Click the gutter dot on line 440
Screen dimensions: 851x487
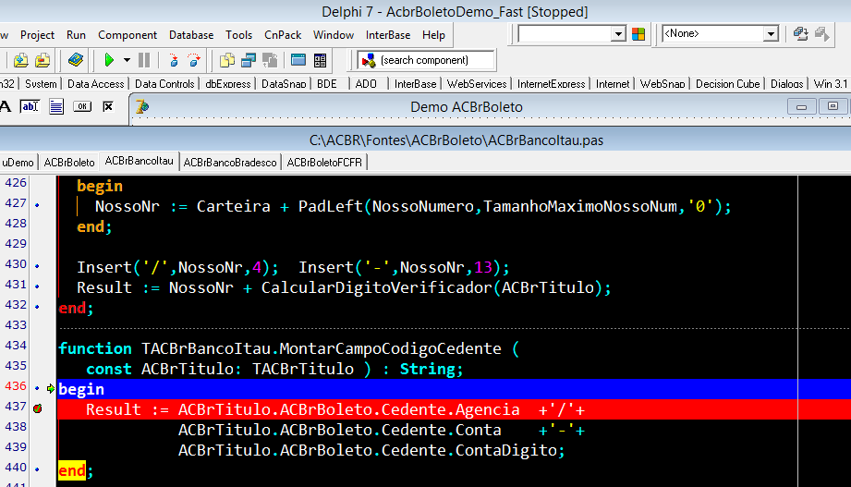pos(37,469)
